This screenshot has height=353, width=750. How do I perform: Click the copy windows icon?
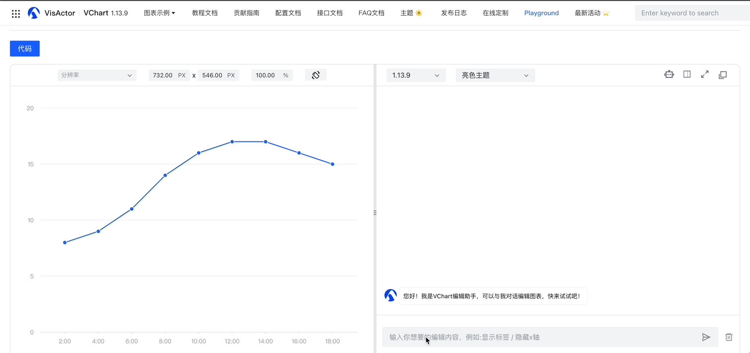[723, 75]
